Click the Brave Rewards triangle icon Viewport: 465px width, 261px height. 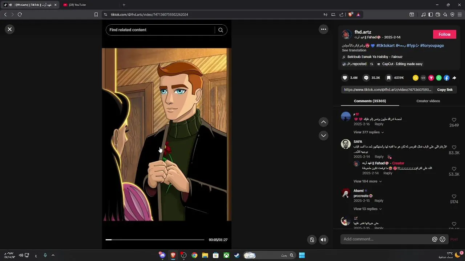pos(358,14)
